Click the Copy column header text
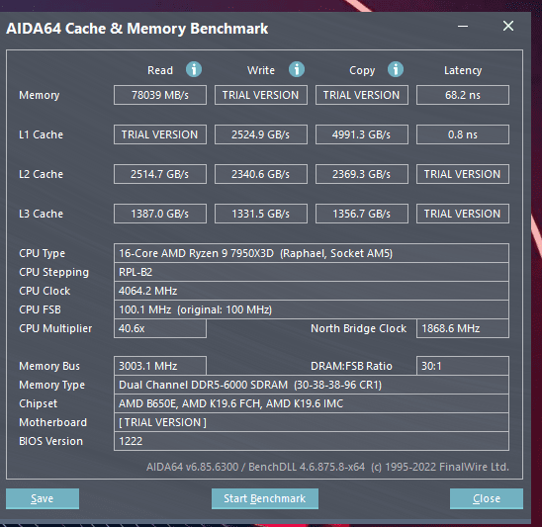The width and height of the screenshot is (542, 527). [362, 71]
